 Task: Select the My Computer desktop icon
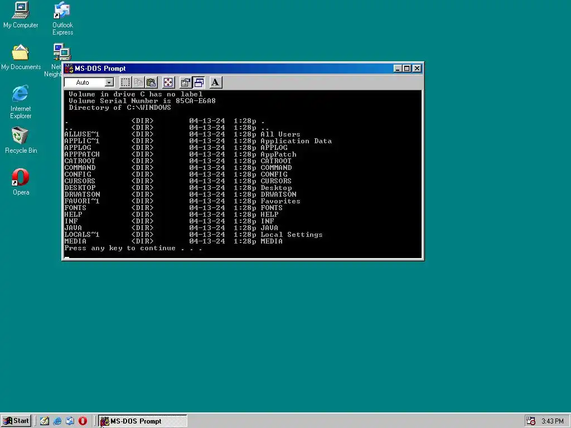tap(21, 15)
